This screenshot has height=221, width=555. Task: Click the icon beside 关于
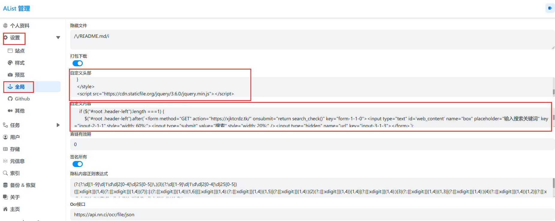click(x=5, y=197)
